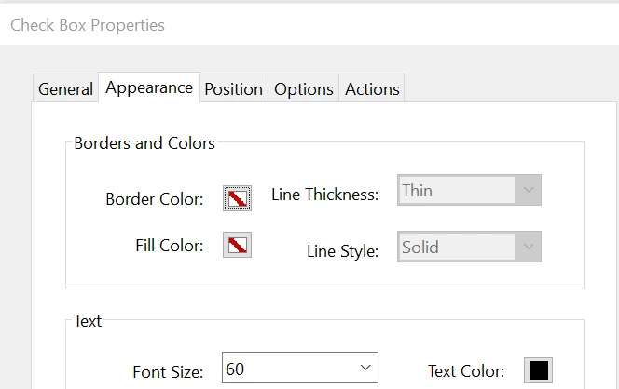
Task: Open the Border Color swatch picker
Action: pyautogui.click(x=238, y=198)
